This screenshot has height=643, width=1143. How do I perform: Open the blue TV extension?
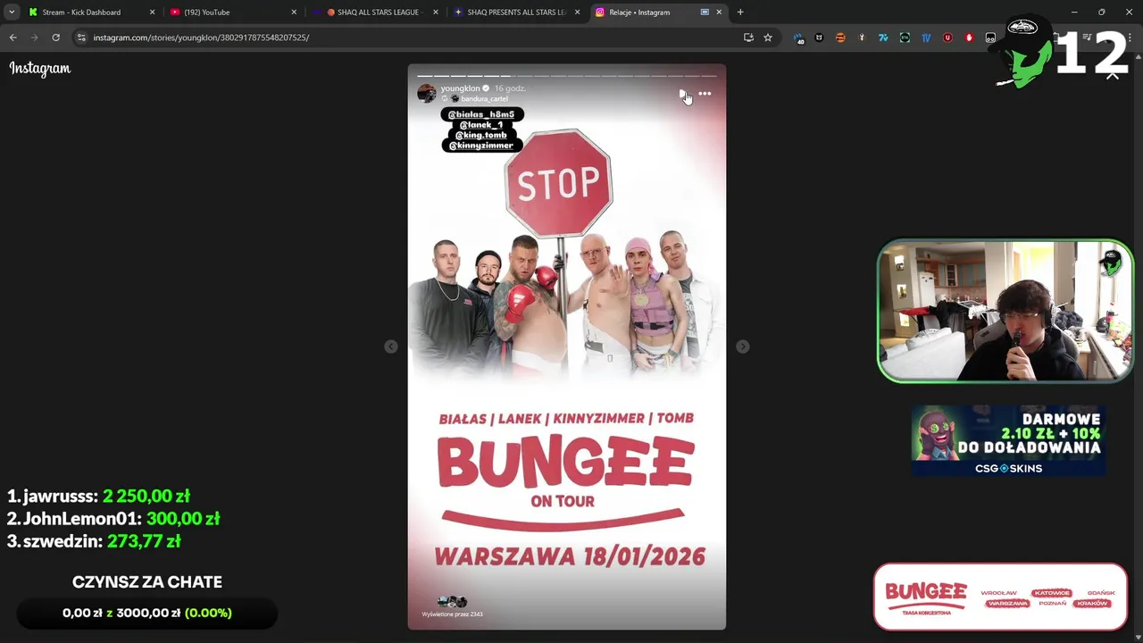(x=926, y=38)
